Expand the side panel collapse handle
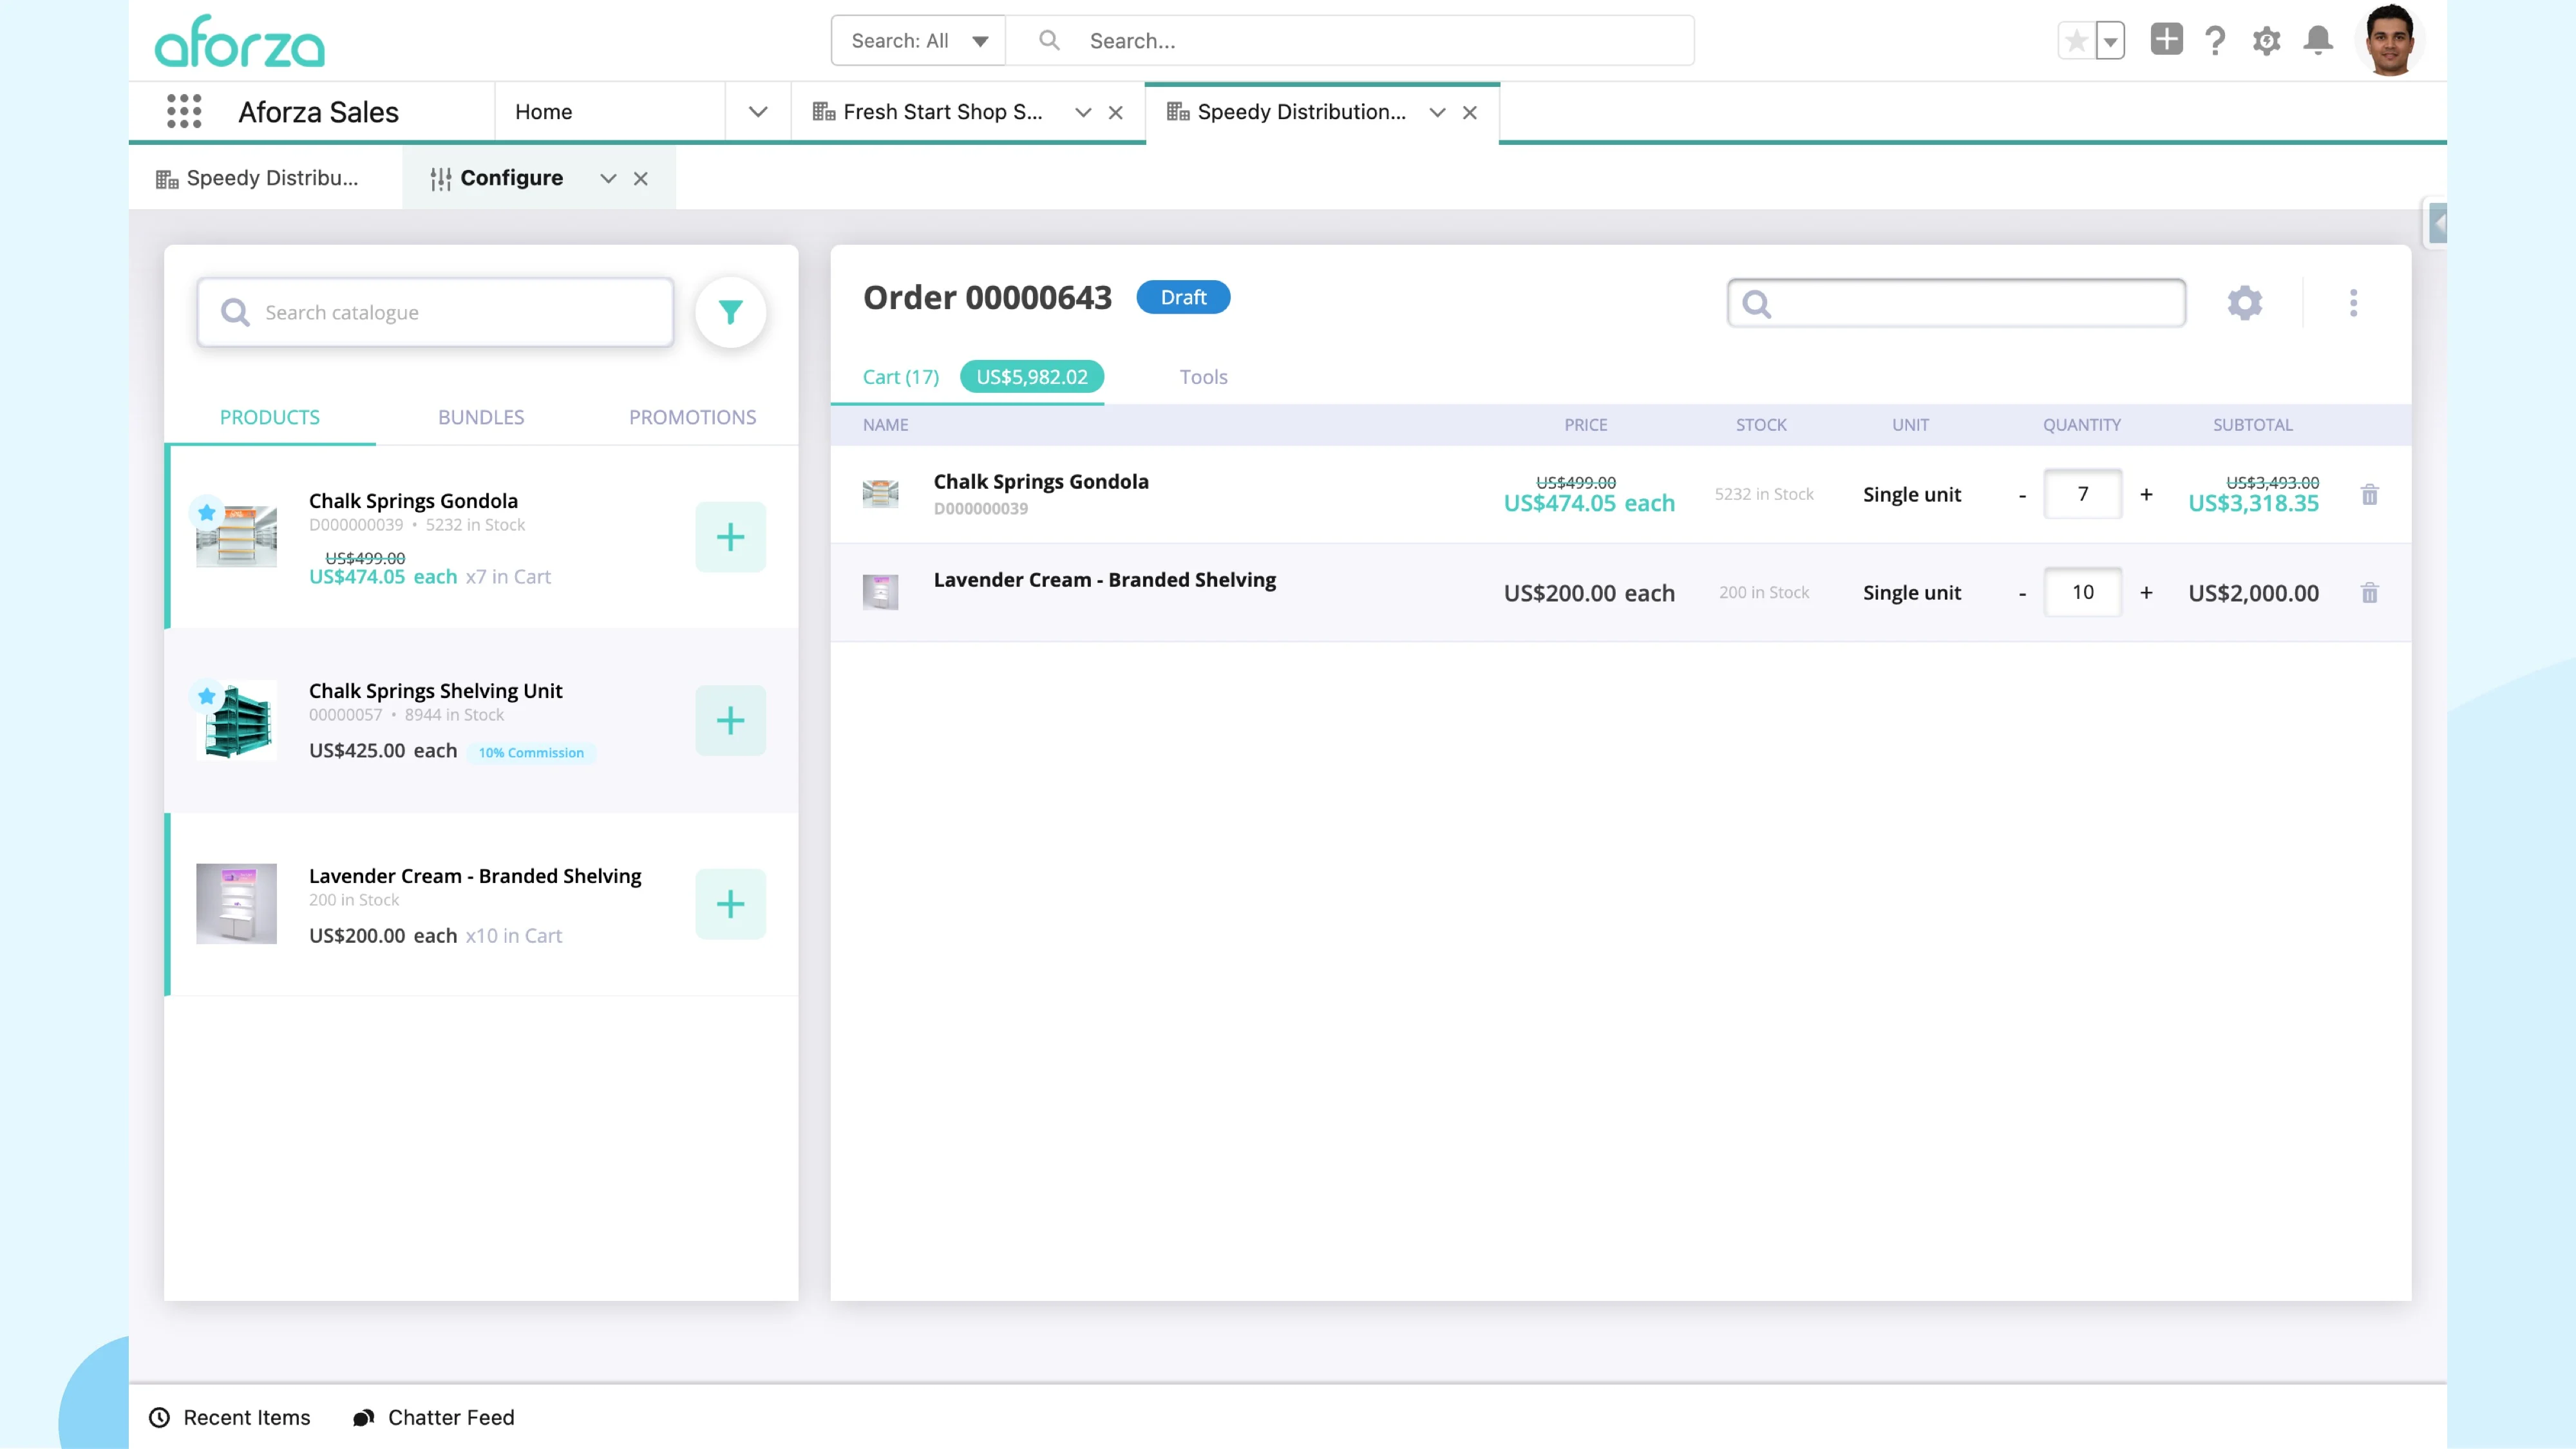The image size is (2576, 1449). pyautogui.click(x=2438, y=224)
